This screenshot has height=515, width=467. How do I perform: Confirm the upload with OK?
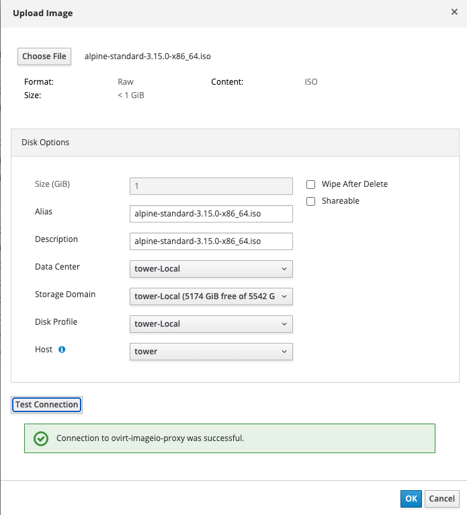pos(411,499)
